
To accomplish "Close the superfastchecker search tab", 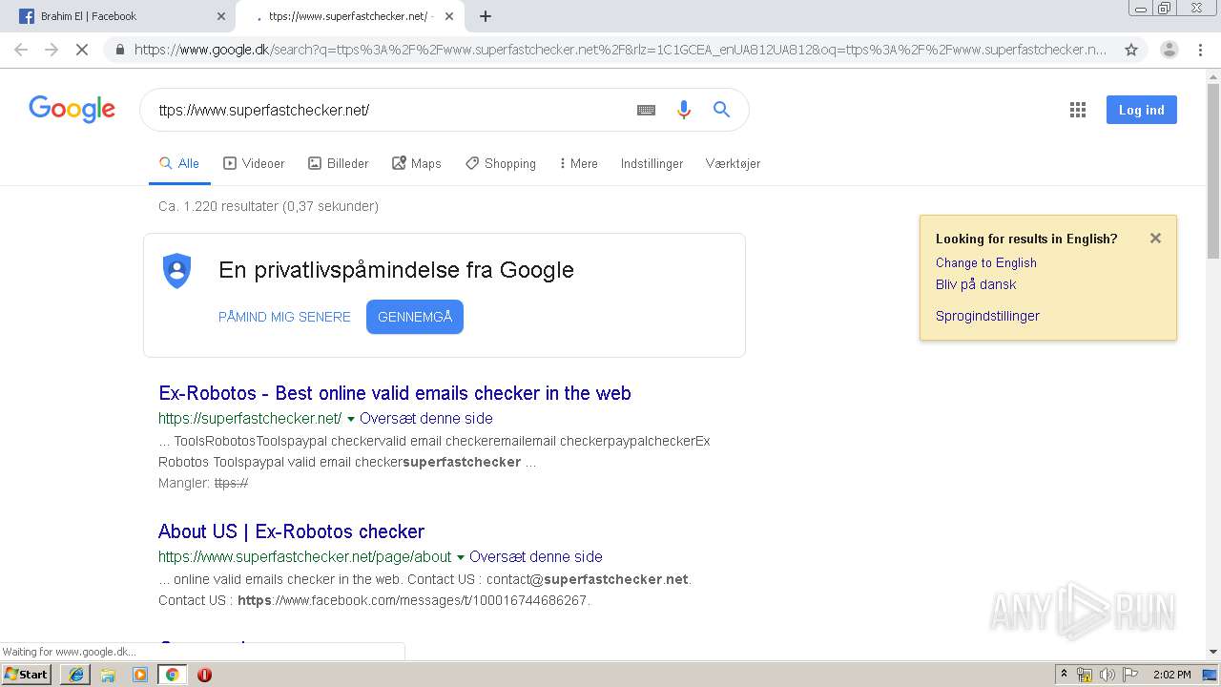I will [449, 16].
